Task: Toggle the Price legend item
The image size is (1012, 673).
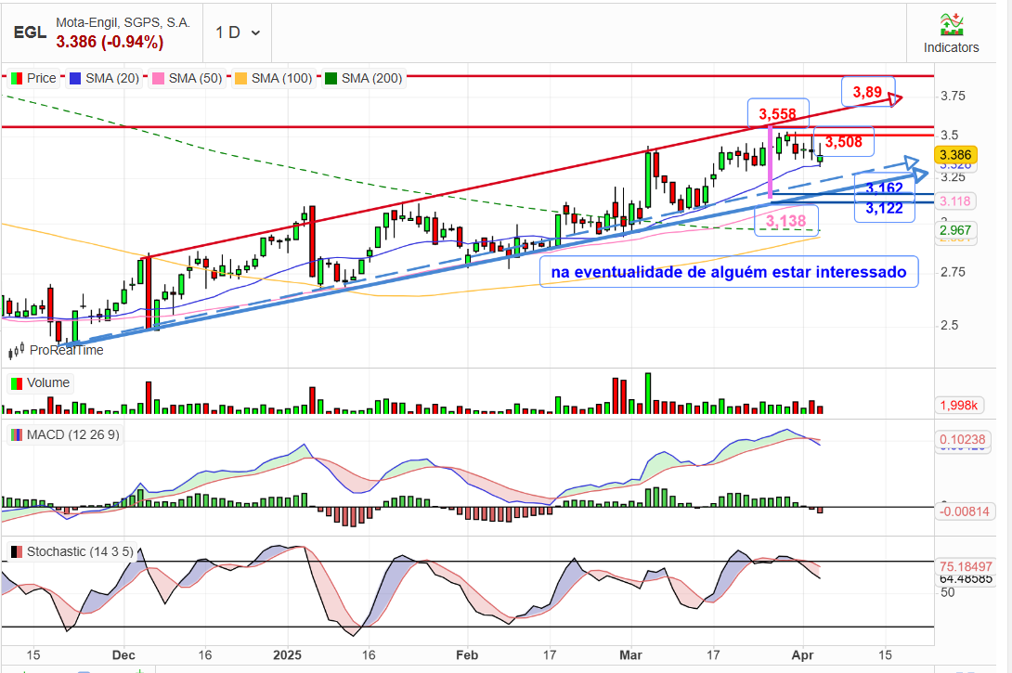Action: point(34,78)
